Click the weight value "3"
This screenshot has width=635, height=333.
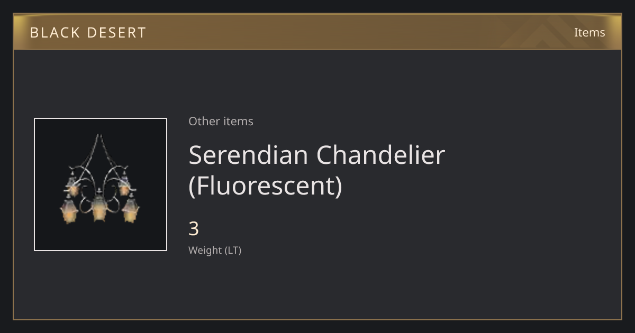pos(194,229)
